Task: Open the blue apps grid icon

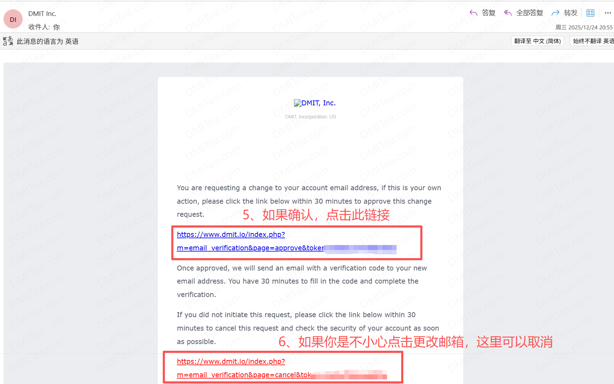Action: pos(590,13)
